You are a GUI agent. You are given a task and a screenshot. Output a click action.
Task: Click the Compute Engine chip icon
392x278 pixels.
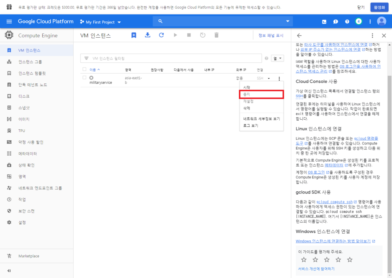coord(9,35)
